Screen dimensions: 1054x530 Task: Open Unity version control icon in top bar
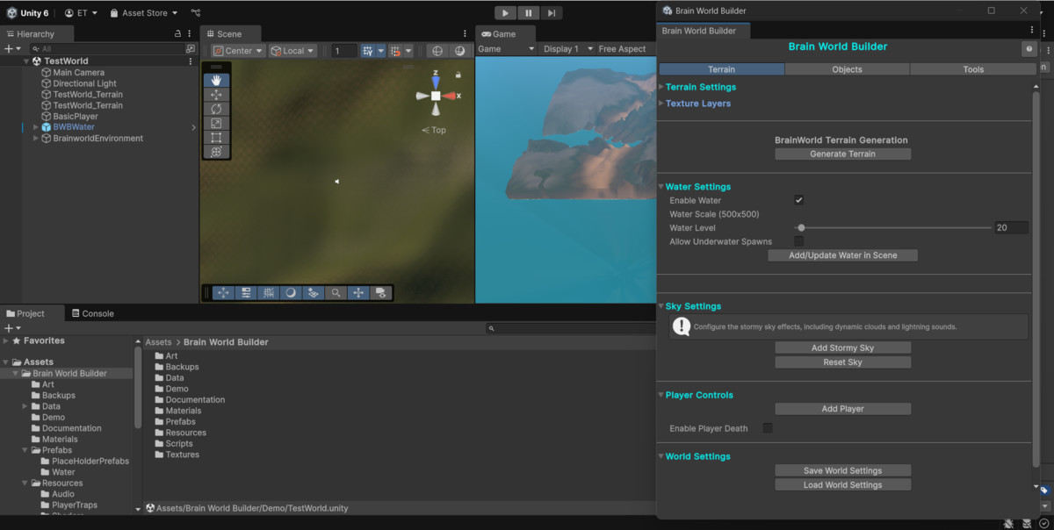(195, 13)
